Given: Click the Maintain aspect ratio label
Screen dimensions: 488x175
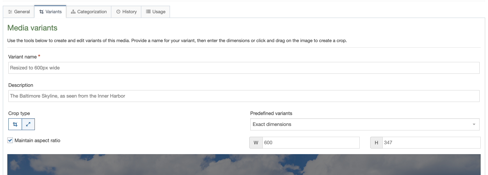Looking at the screenshot, I should (x=37, y=141).
